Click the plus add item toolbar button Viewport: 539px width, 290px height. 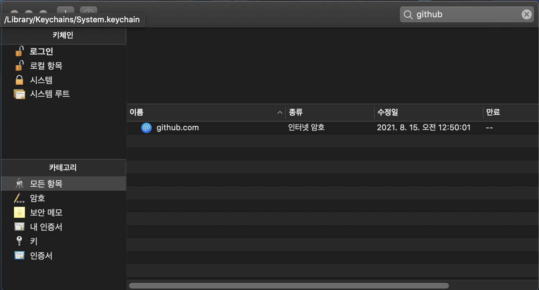click(x=66, y=11)
